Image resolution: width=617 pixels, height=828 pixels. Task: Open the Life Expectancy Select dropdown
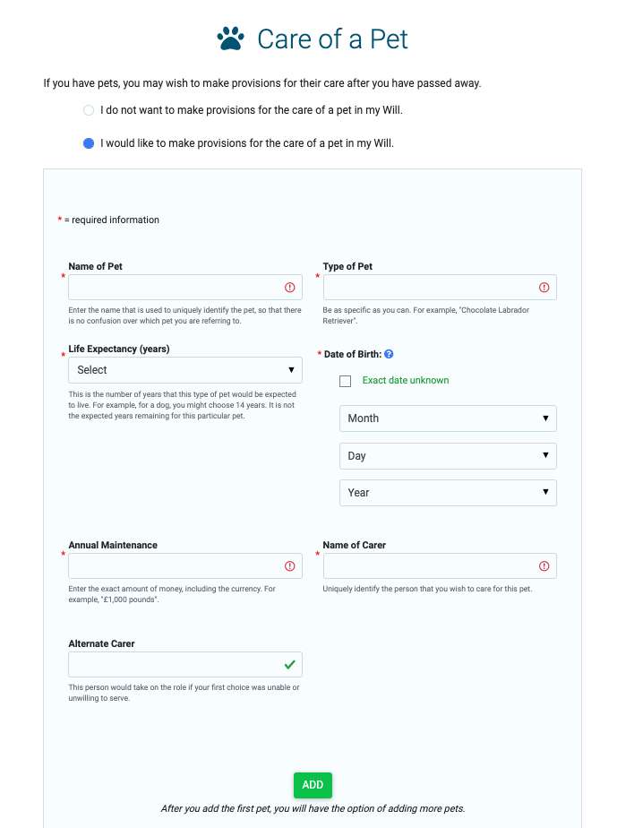pos(185,370)
